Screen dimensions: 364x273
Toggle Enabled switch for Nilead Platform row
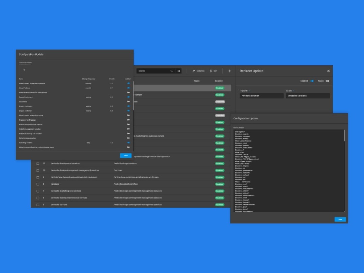(x=128, y=88)
